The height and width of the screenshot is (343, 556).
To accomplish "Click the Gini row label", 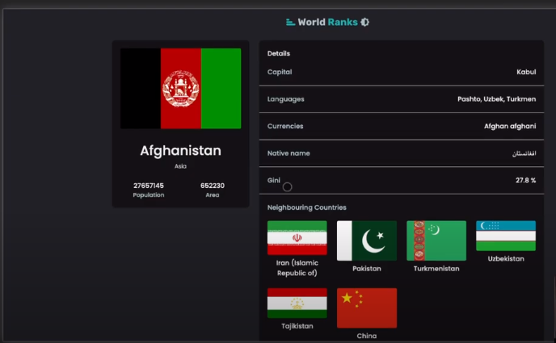I will [x=274, y=180].
